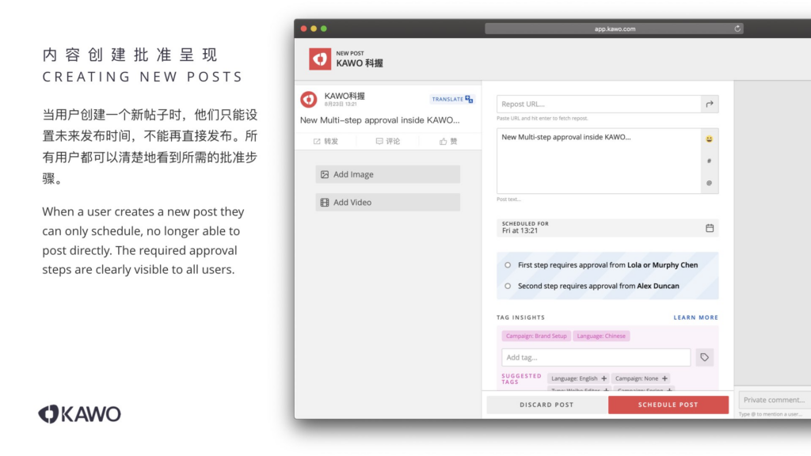Click the repost fetch arrow icon
Viewport: 811px width, 456px height.
(710, 104)
